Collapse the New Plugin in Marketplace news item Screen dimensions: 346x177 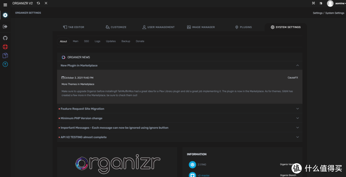click(297, 65)
